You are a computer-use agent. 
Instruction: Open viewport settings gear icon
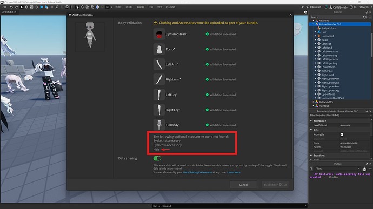[305, 12]
